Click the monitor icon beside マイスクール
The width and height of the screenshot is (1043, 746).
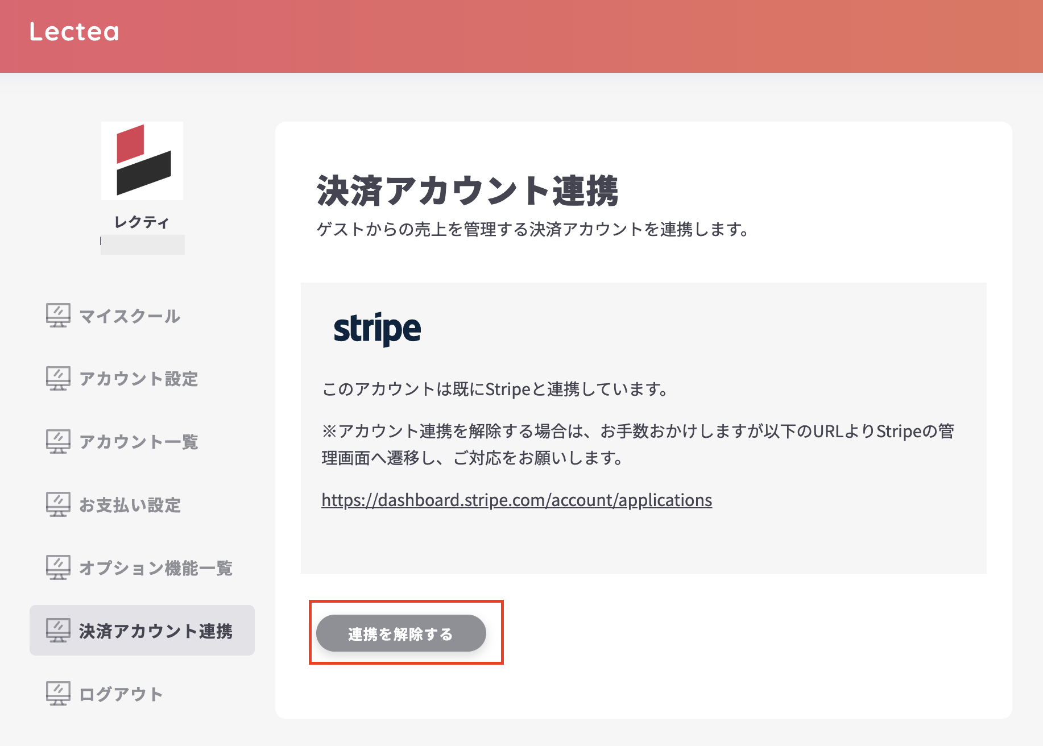click(x=58, y=316)
